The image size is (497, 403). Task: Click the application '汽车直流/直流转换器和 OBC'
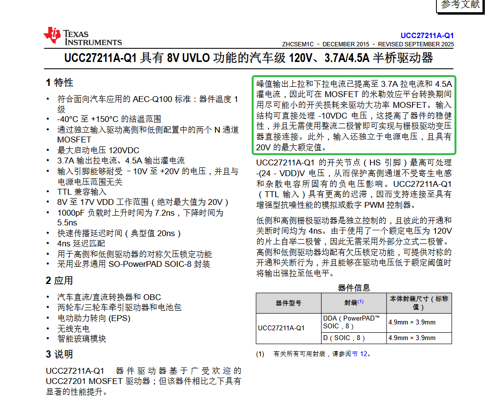tap(109, 297)
